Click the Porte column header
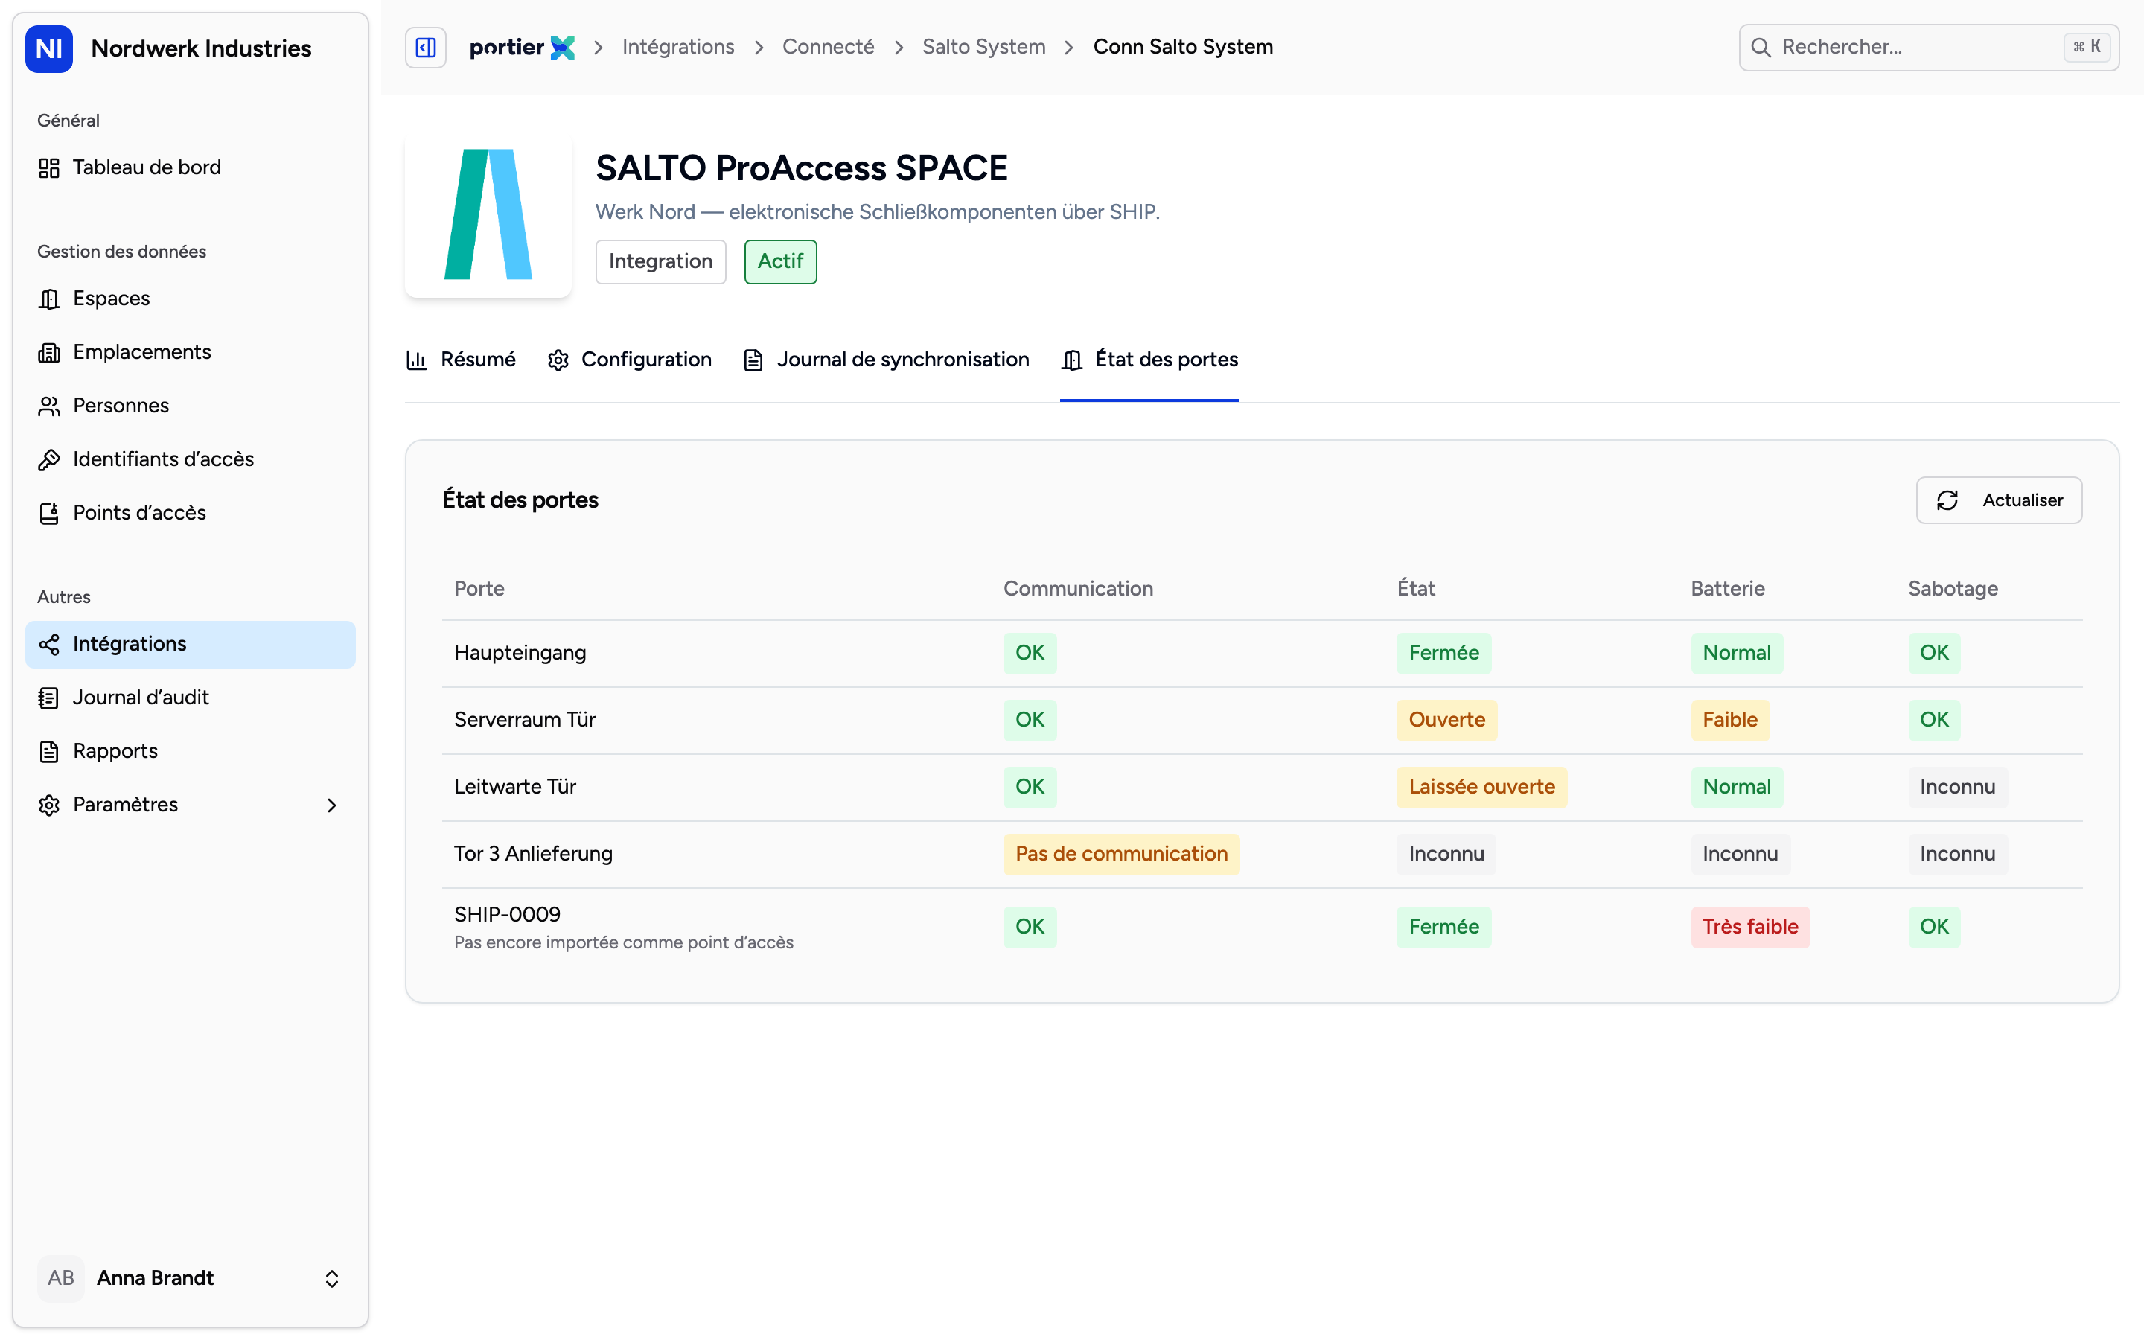 [479, 588]
